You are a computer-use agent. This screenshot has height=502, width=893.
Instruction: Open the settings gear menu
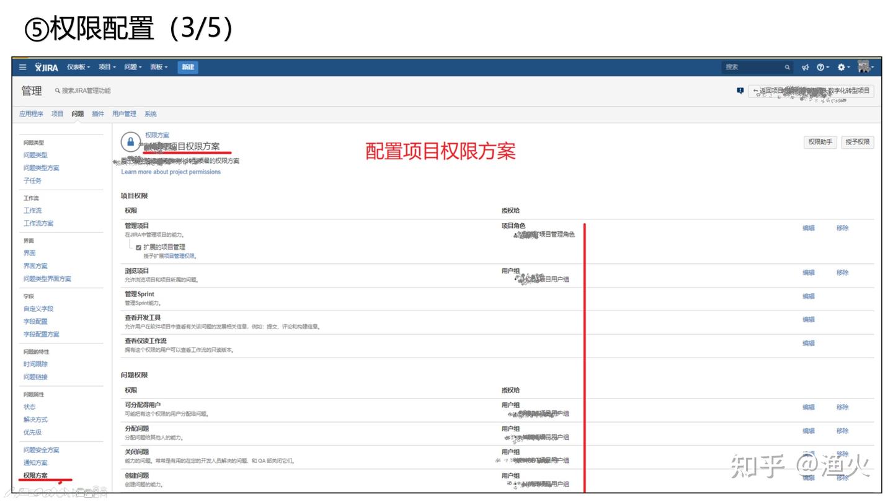click(x=843, y=67)
